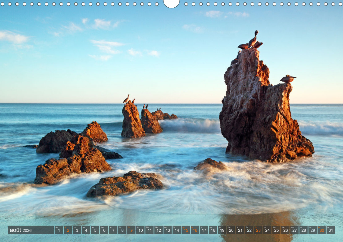The height and width of the screenshot is (242, 343).
Task: Choose the last date cell 31
Action: pyautogui.click(x=331, y=230)
